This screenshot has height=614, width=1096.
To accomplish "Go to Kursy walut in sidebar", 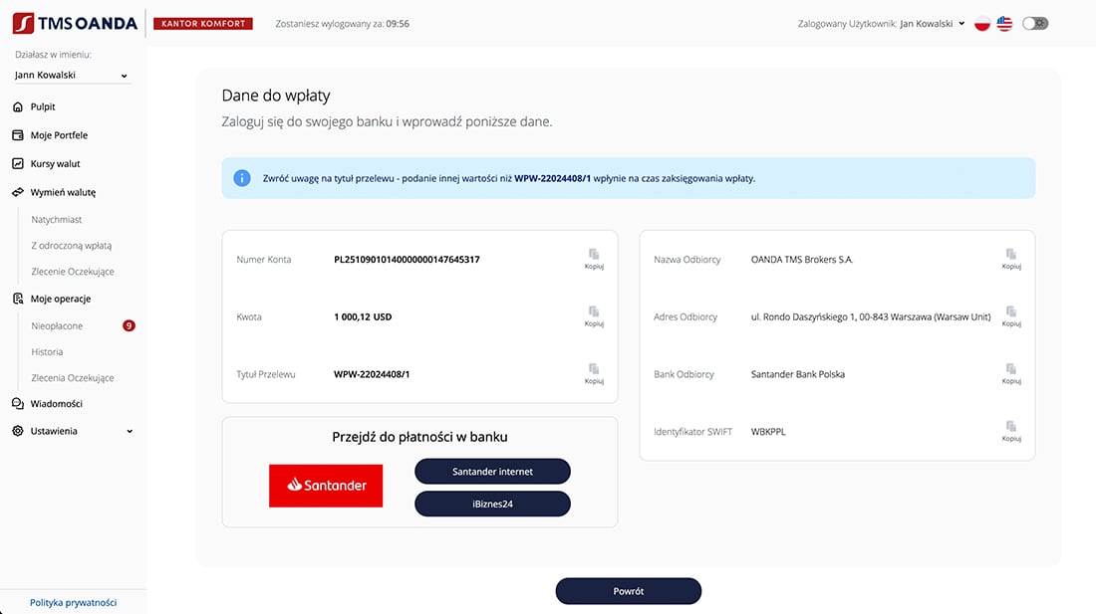I will pyautogui.click(x=55, y=163).
